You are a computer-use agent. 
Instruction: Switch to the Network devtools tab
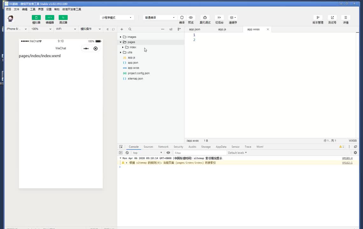click(x=163, y=147)
